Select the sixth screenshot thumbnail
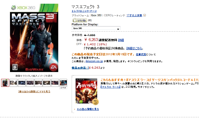199x119 pixels. (47, 83)
